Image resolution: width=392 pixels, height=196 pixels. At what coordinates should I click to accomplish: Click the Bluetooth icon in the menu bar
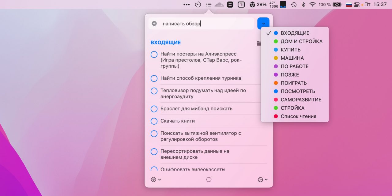(x=303, y=5)
